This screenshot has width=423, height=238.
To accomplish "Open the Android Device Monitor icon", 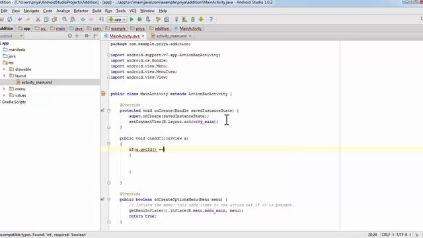I will tap(201, 19).
